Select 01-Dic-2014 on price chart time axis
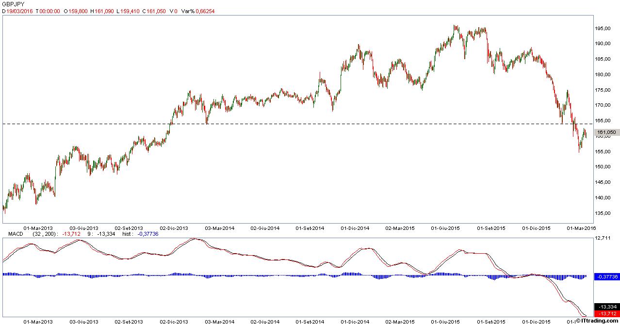The height and width of the screenshot is (324, 620). pos(355,227)
